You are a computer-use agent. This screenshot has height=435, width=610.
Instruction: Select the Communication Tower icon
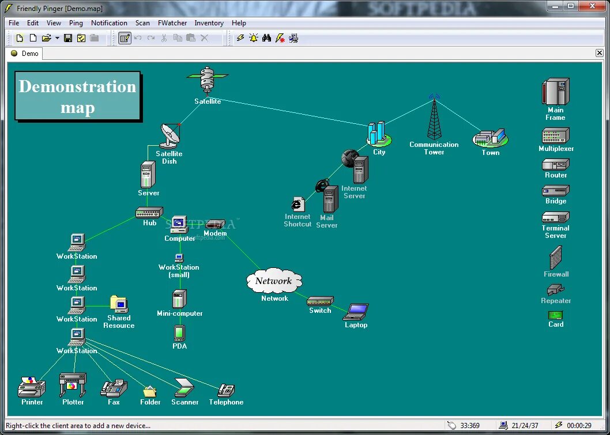[x=434, y=117]
